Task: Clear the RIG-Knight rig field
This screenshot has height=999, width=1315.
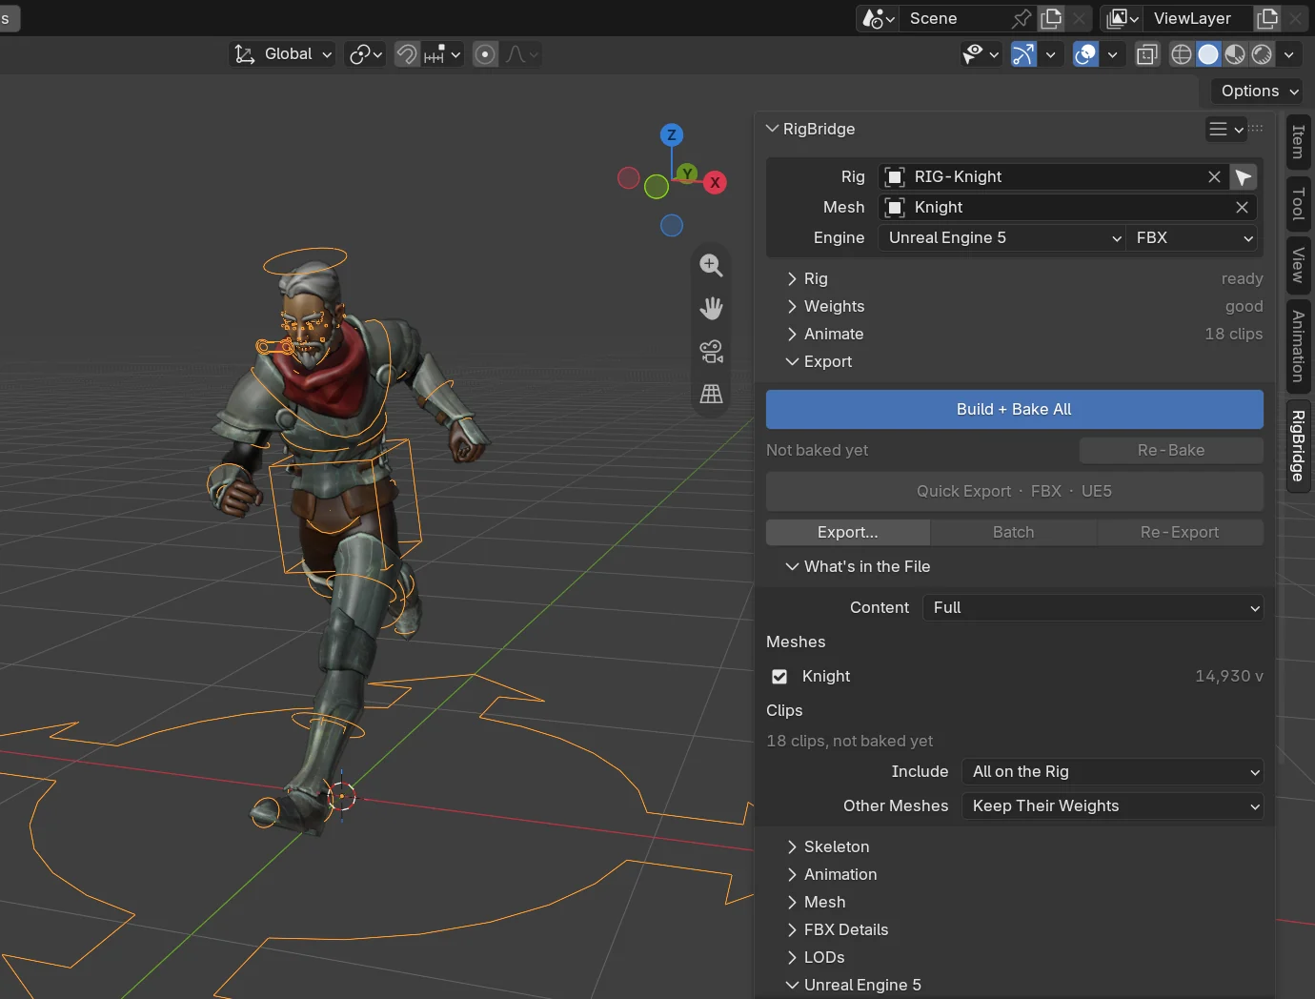Action: click(1214, 177)
